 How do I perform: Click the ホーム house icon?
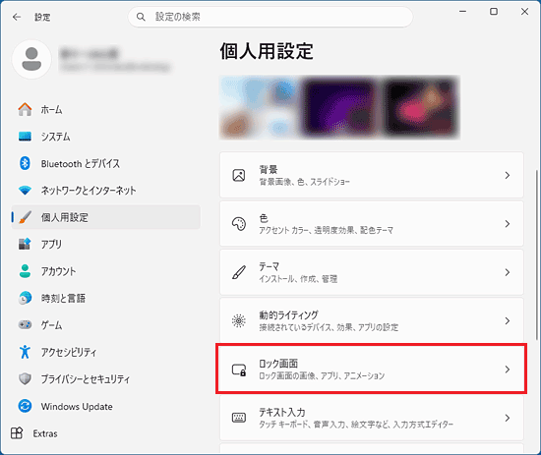click(x=25, y=109)
